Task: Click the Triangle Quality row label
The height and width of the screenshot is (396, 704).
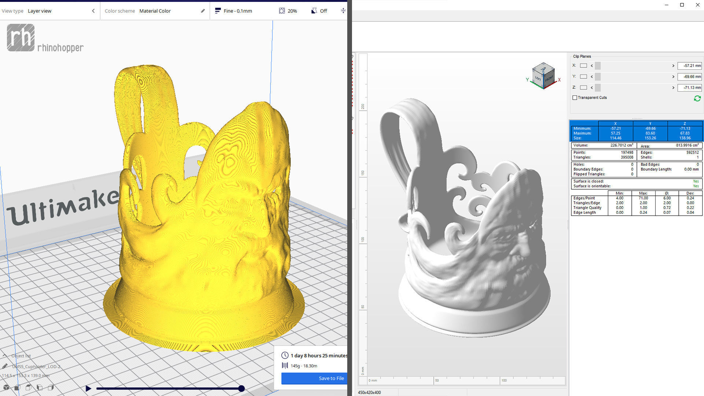Action: pyautogui.click(x=587, y=208)
